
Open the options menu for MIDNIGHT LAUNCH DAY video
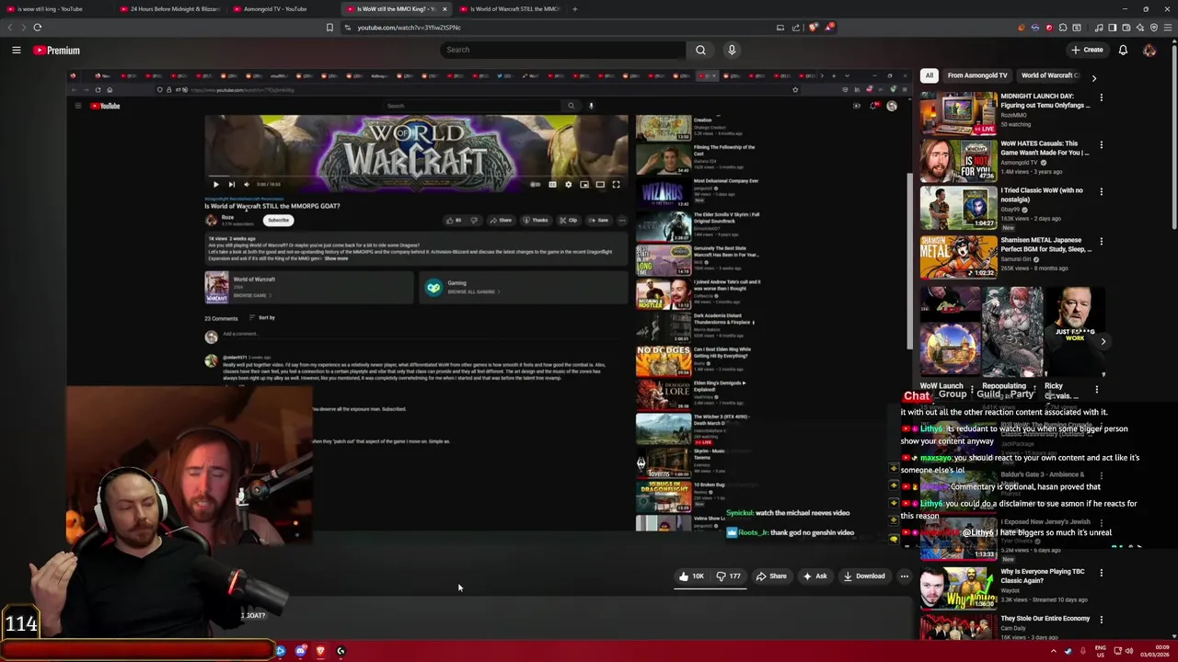coord(1101,97)
